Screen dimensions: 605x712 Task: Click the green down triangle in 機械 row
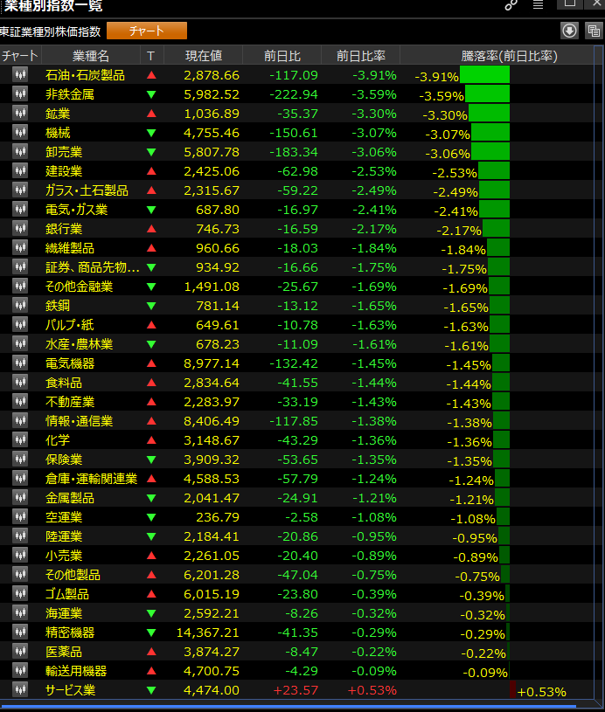[151, 133]
